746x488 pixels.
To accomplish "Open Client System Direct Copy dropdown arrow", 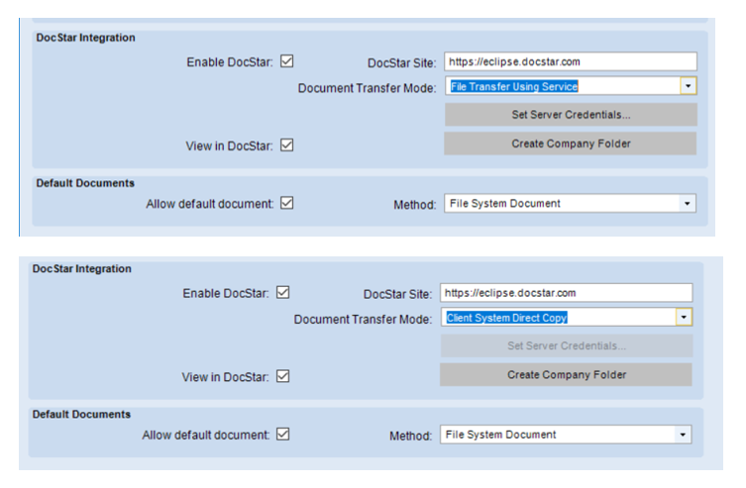I will (x=684, y=318).
